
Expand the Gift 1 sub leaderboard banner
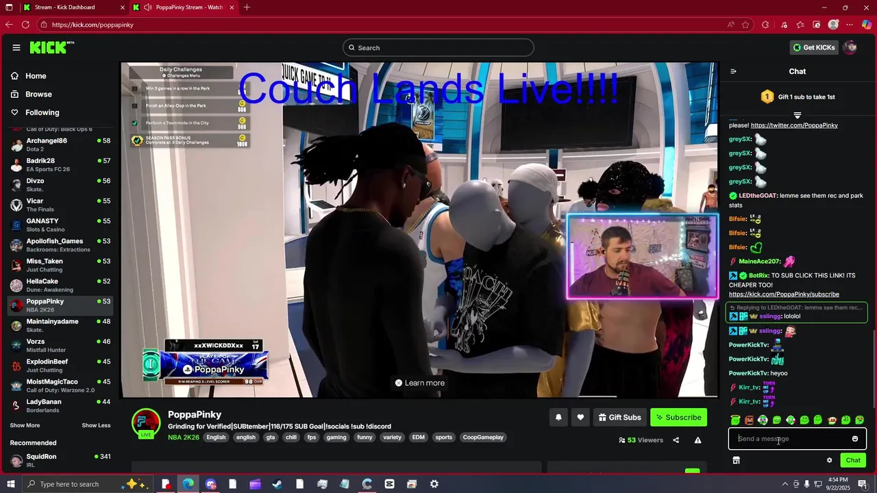[797, 115]
